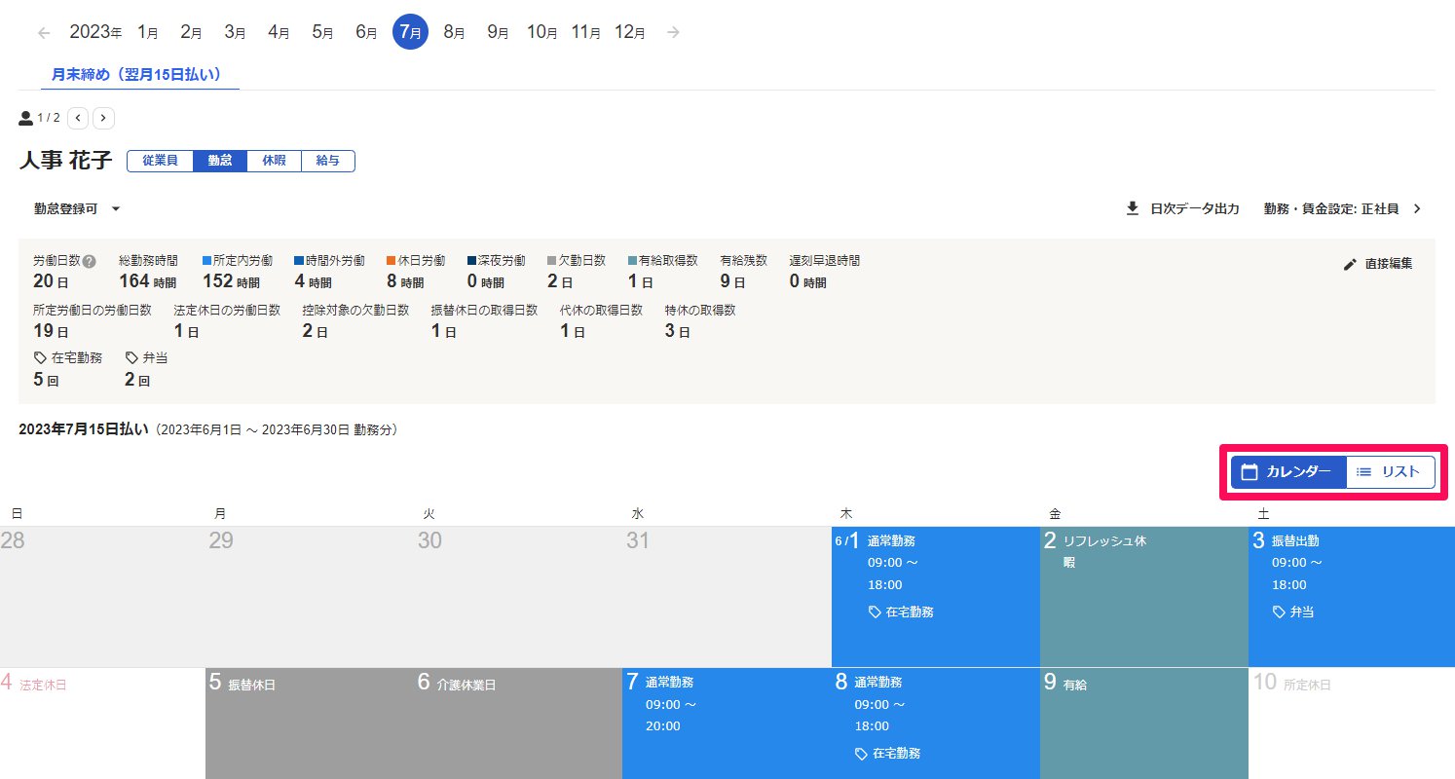Open June 4 法定休日 cell

(102, 723)
